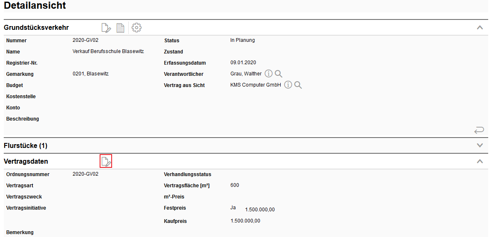Click the Vertragsdaten section title
The height and width of the screenshot is (237, 494).
(x=26, y=162)
